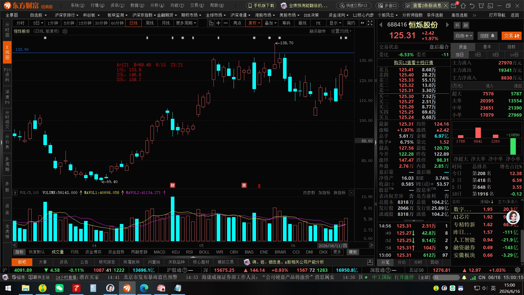524x295 pixels.
Task: Expand the 沪深京排行 menu
Action: tap(67, 15)
